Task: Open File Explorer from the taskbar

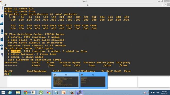Action: tap(18, 93)
